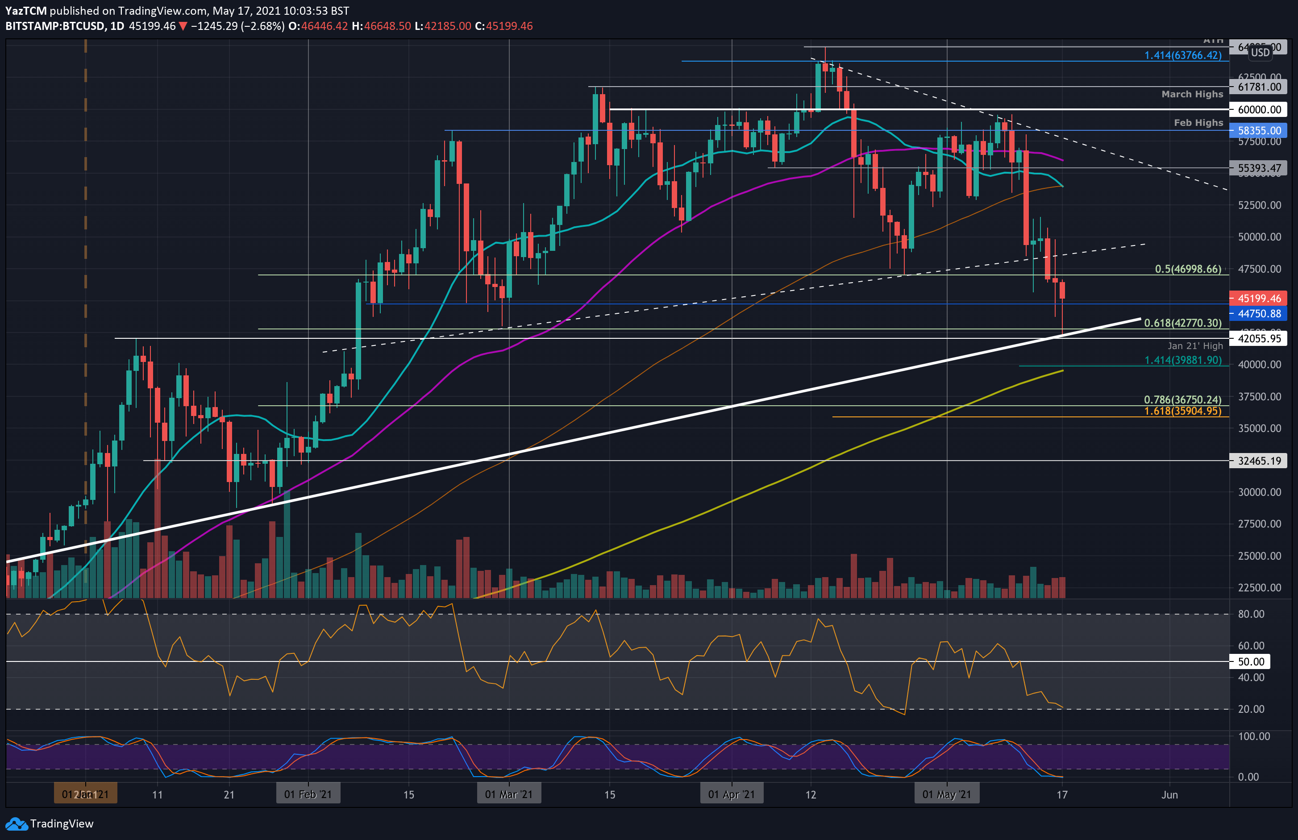The width and height of the screenshot is (1298, 840).
Task: Select the Feb Highs text label
Action: click(1198, 122)
